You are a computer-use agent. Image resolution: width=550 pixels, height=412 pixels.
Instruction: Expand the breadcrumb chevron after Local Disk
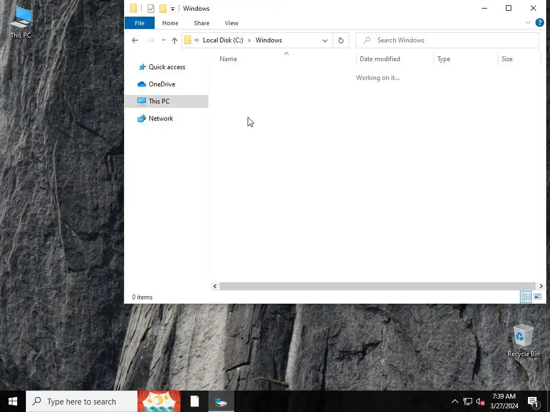click(x=249, y=40)
